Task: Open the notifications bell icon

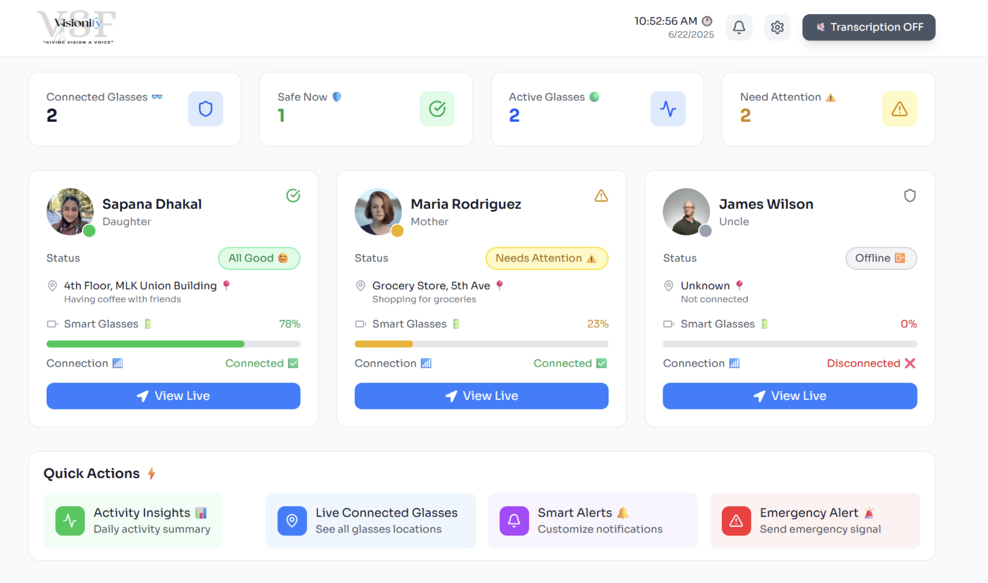Action: tap(739, 27)
